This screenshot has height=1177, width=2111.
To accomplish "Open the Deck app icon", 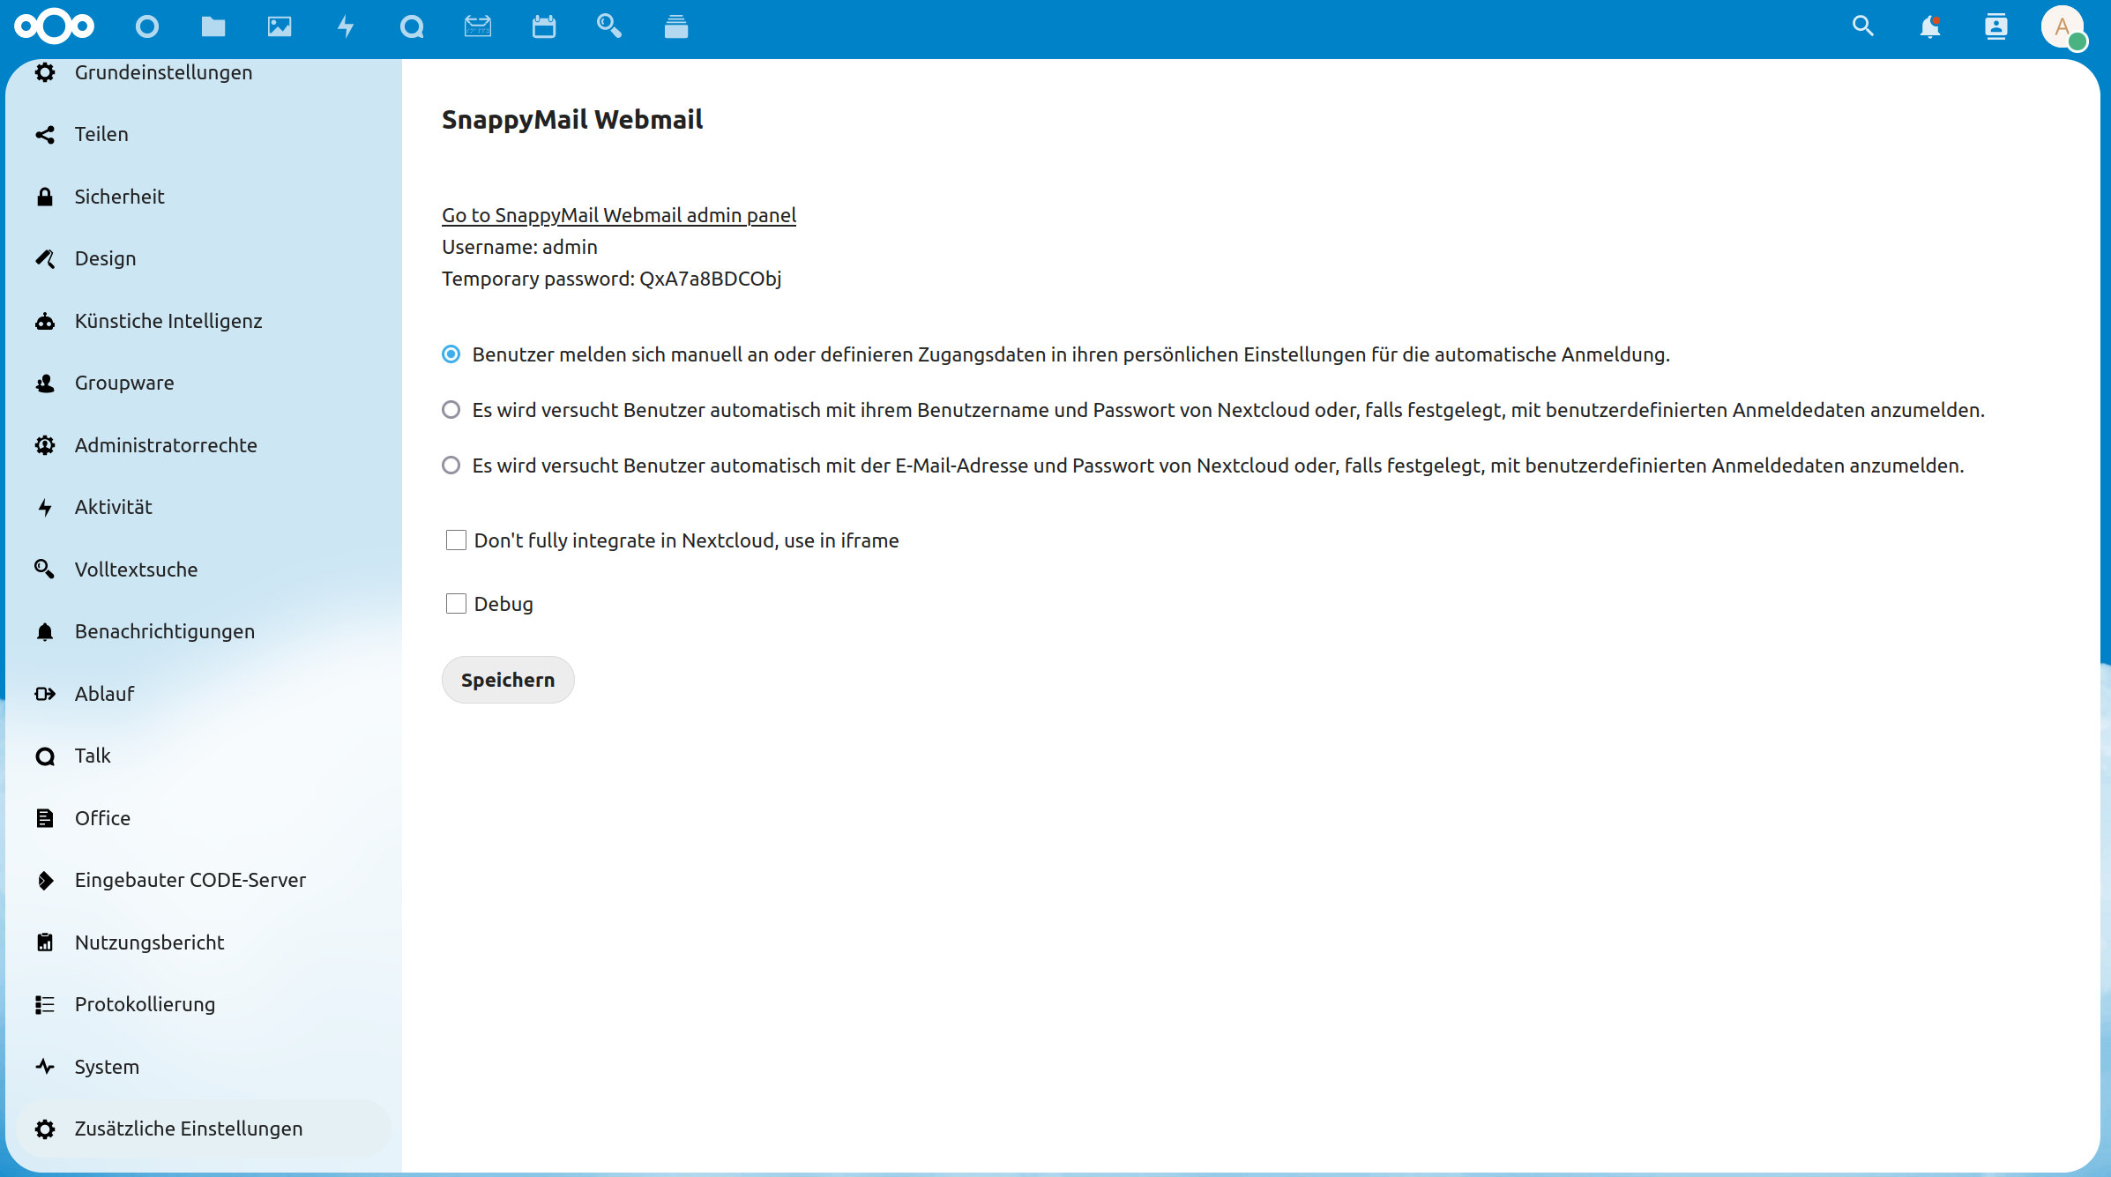I will point(676,26).
